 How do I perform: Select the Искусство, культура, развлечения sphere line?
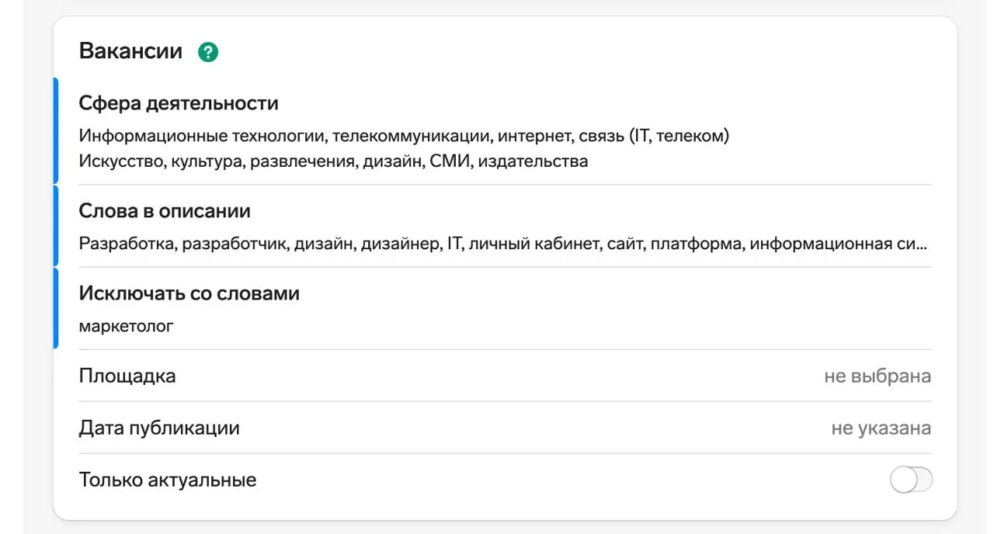333,161
